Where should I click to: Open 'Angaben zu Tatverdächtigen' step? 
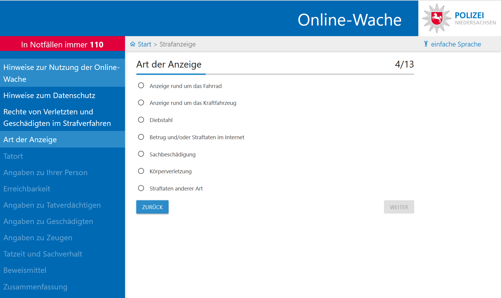(x=63, y=205)
